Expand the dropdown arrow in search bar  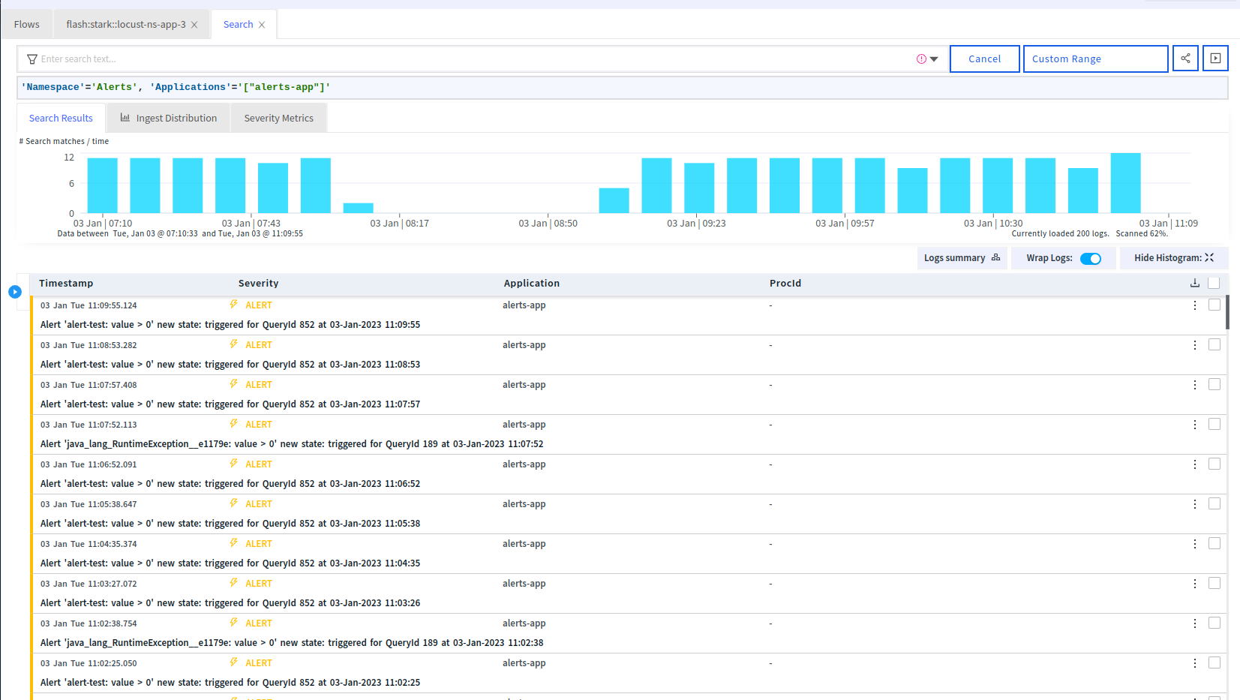tap(934, 59)
